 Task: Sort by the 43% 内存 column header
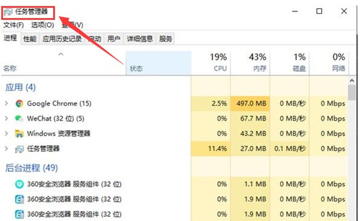(250, 63)
